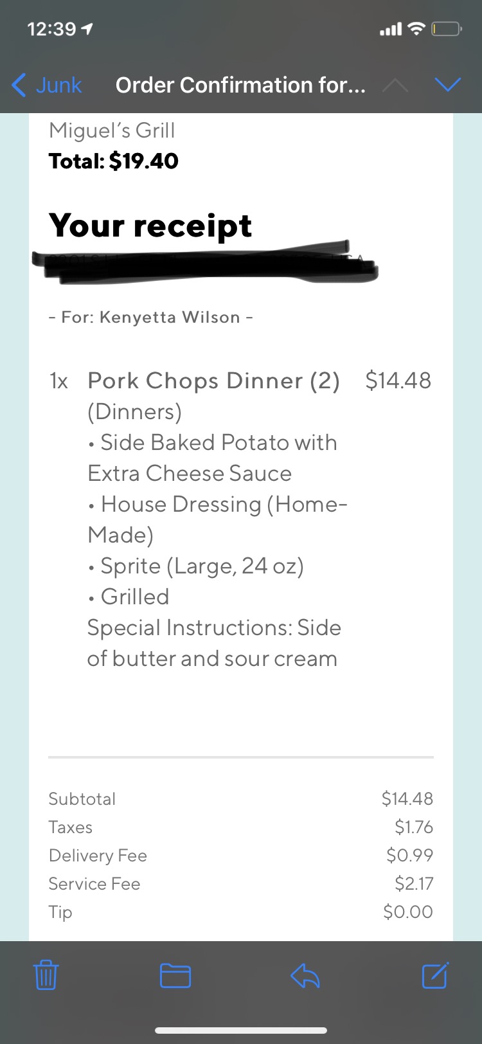Tap the Wi-Fi icon in status bar

(x=417, y=29)
